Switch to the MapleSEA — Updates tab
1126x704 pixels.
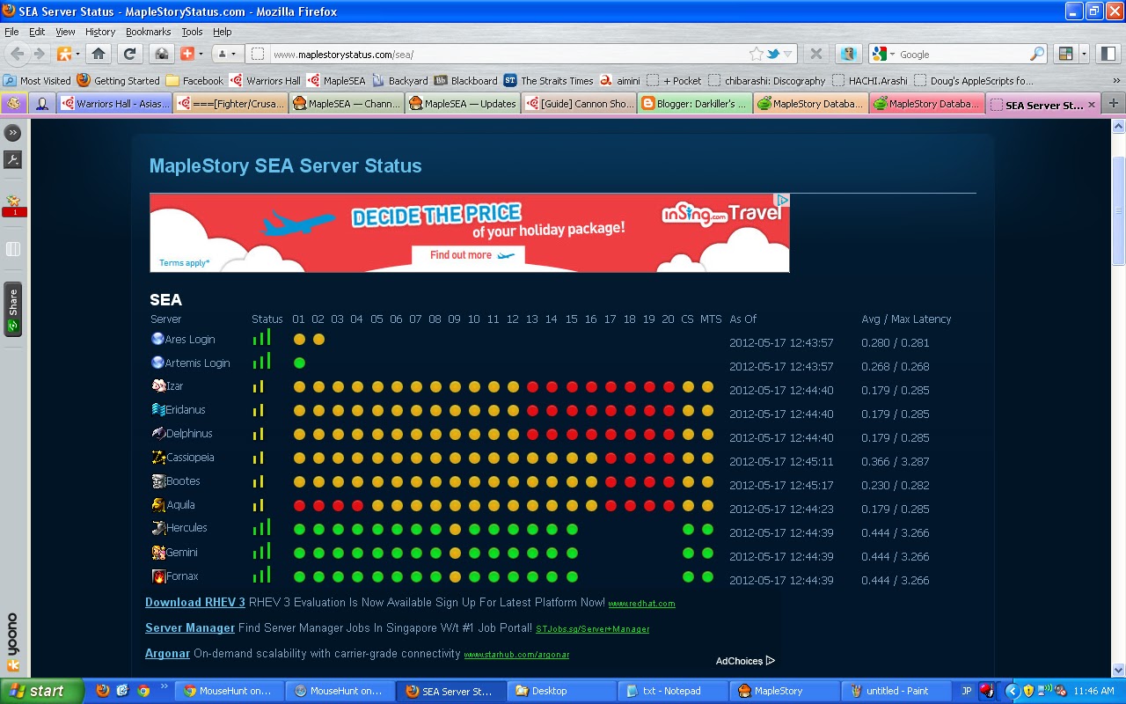pyautogui.click(x=462, y=104)
